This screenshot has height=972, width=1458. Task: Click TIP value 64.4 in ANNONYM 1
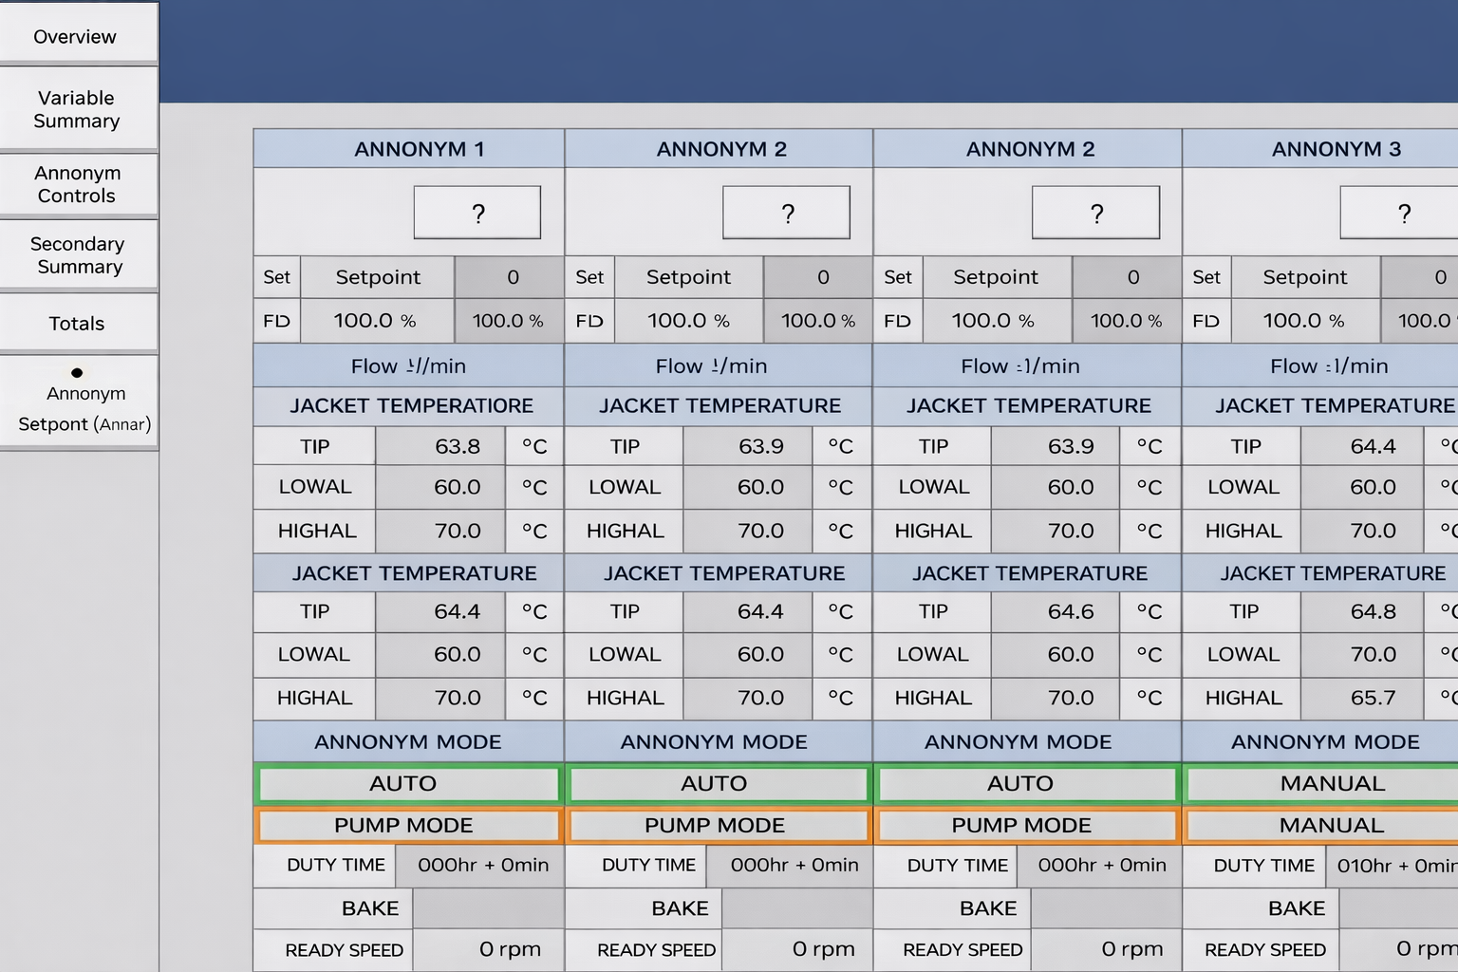tap(439, 612)
